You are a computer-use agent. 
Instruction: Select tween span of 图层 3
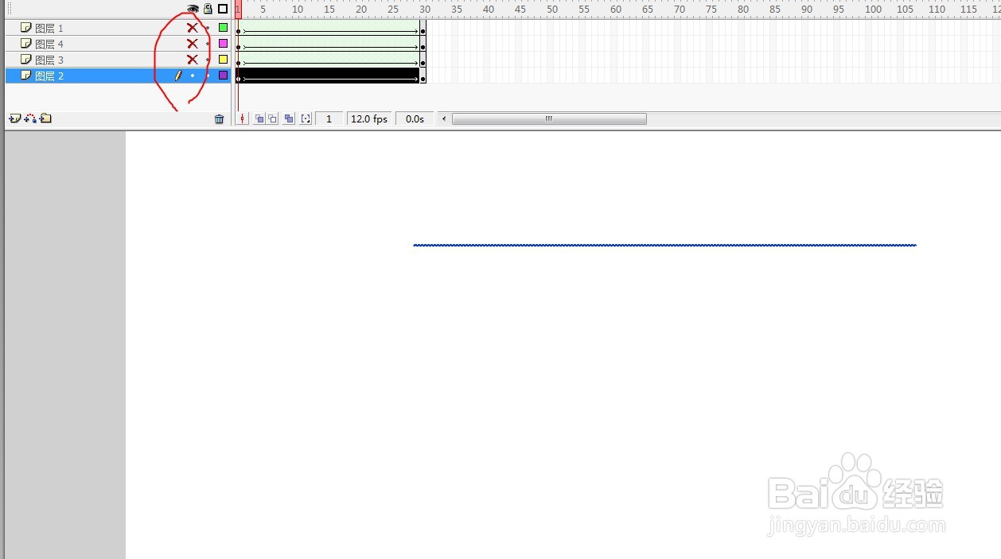pos(328,60)
